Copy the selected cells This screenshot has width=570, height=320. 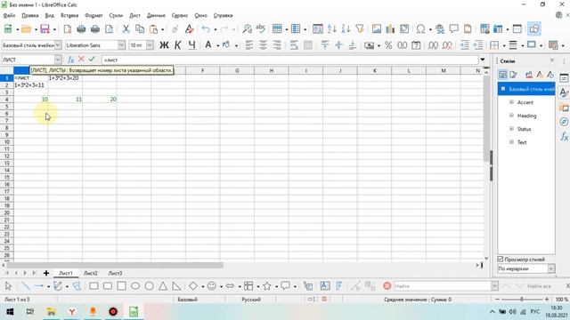pos(140,29)
